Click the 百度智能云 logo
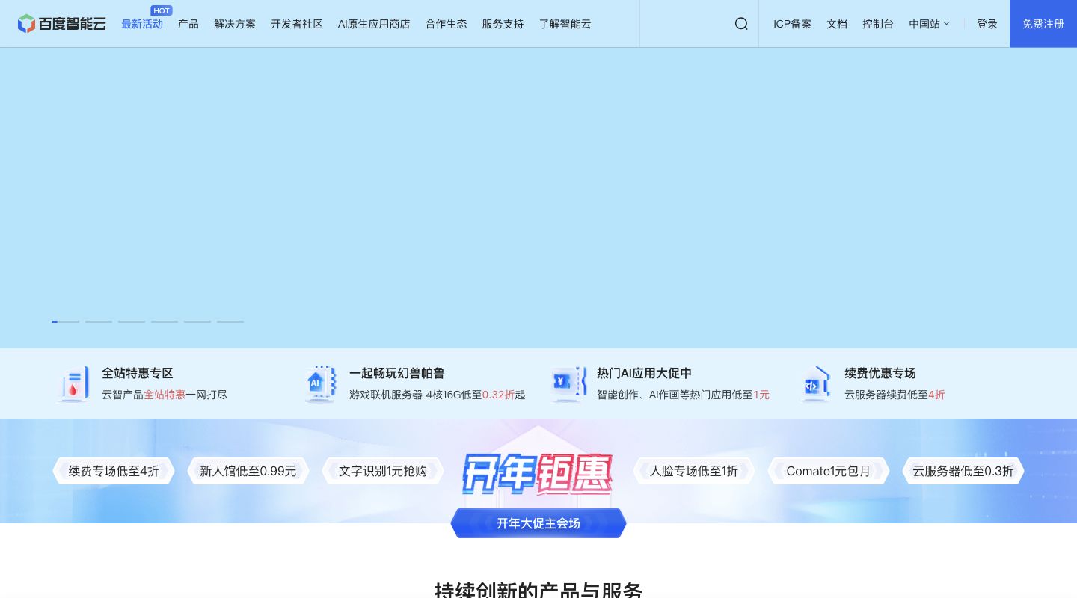Image resolution: width=1077 pixels, height=598 pixels. [x=62, y=24]
